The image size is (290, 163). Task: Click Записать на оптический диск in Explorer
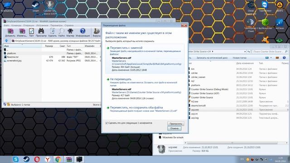tap(212, 58)
